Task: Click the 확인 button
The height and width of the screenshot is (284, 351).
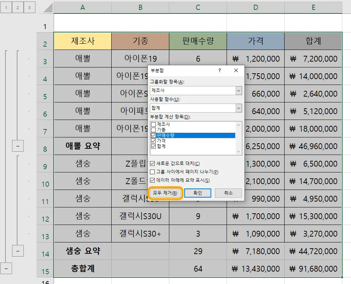Action: (198, 193)
